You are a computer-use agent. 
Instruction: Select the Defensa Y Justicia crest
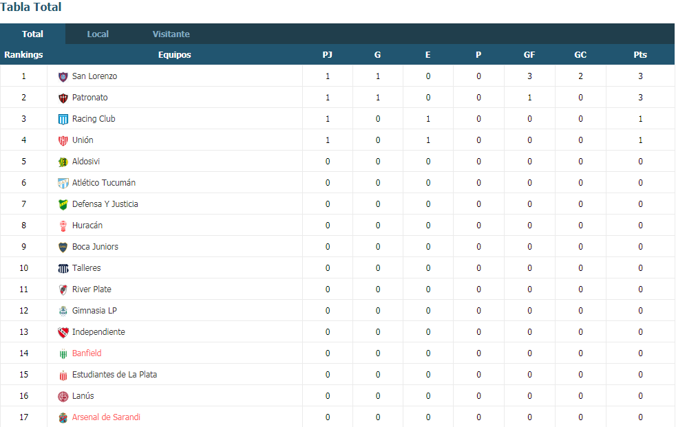tap(63, 204)
